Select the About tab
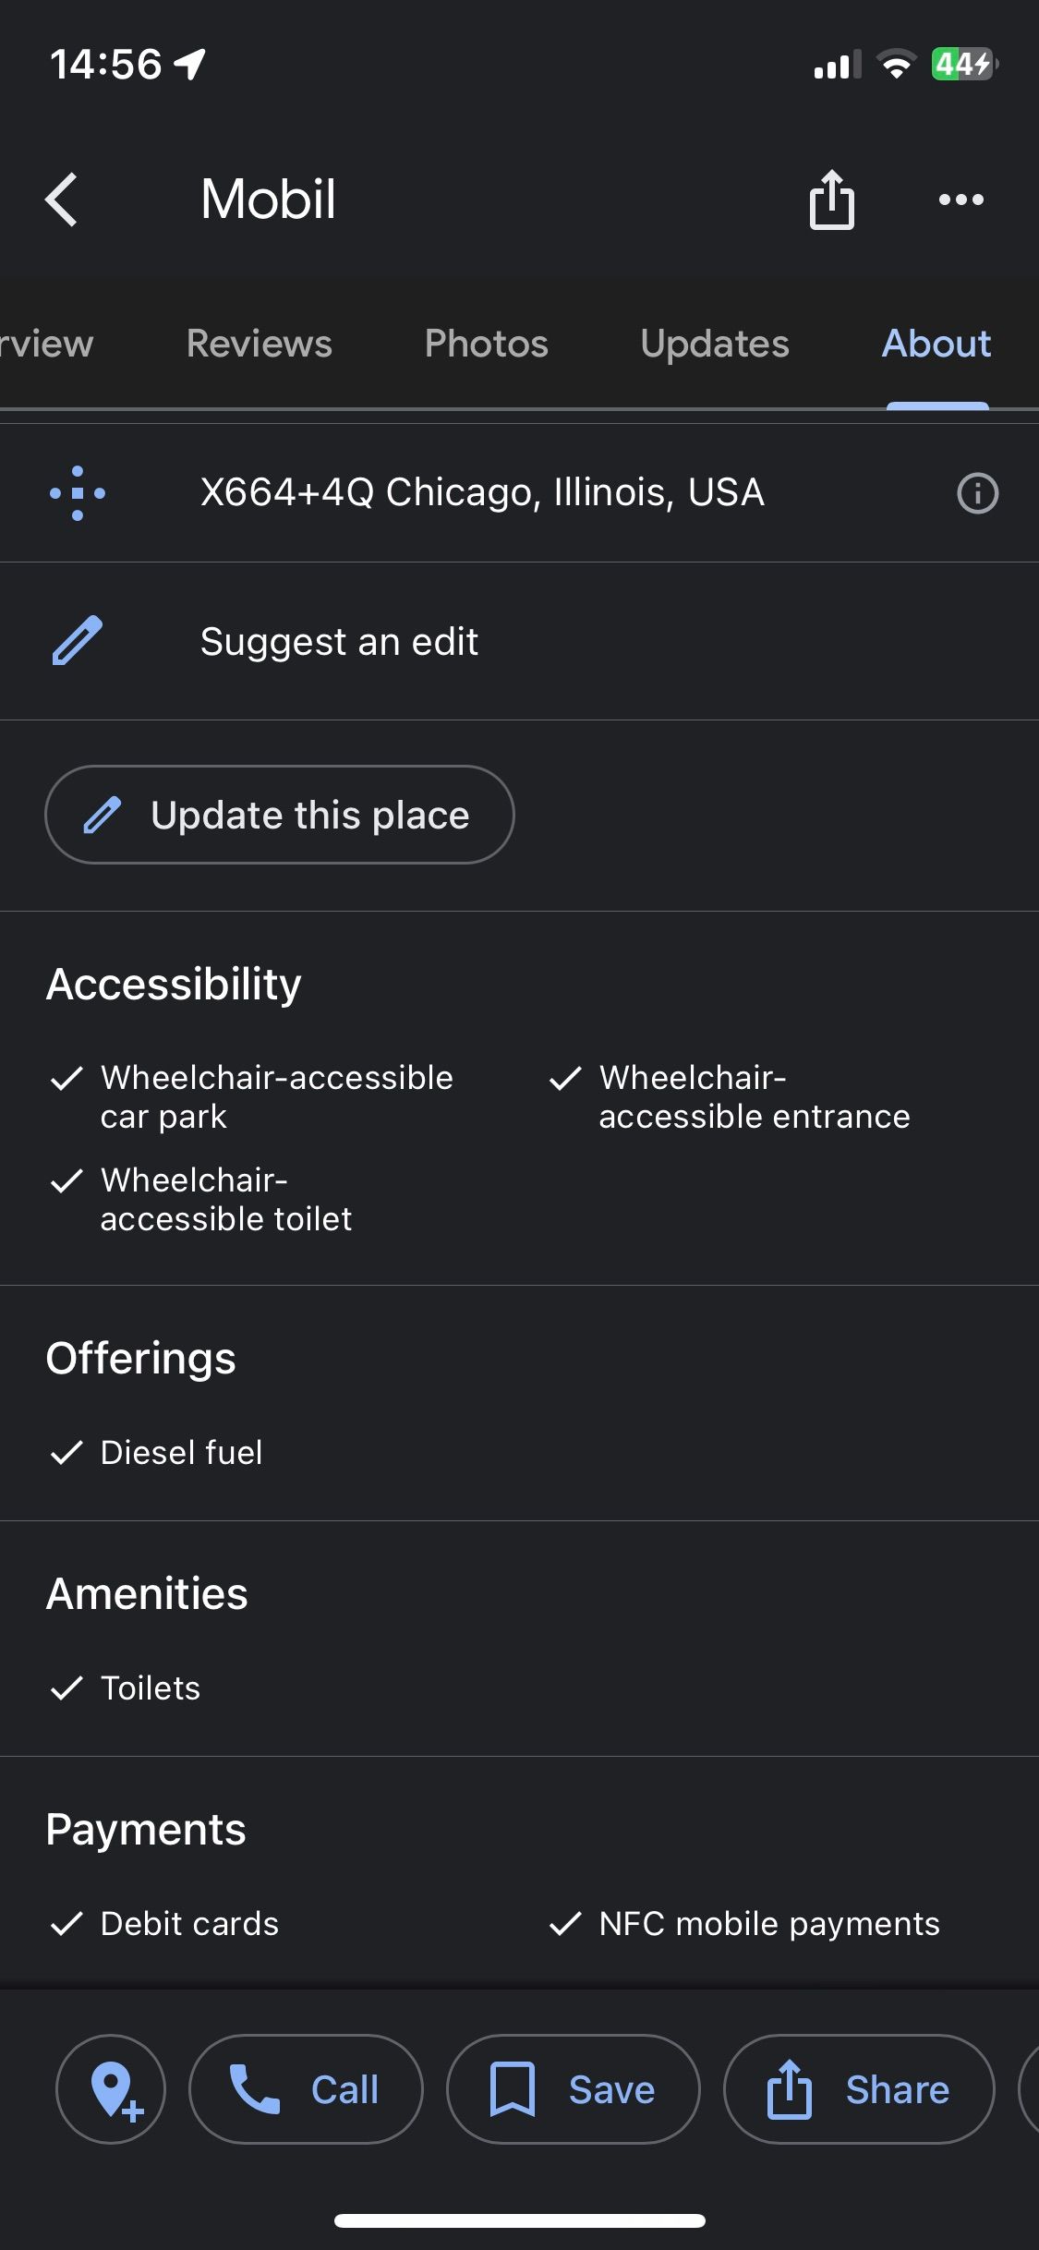This screenshot has width=1039, height=2250. (936, 344)
